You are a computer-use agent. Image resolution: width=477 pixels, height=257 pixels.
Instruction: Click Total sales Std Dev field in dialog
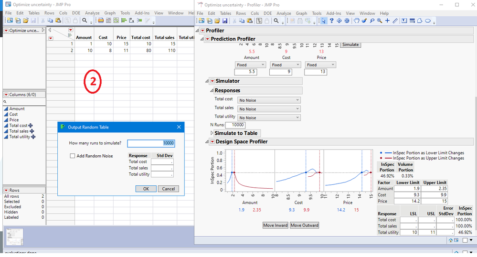162,168
